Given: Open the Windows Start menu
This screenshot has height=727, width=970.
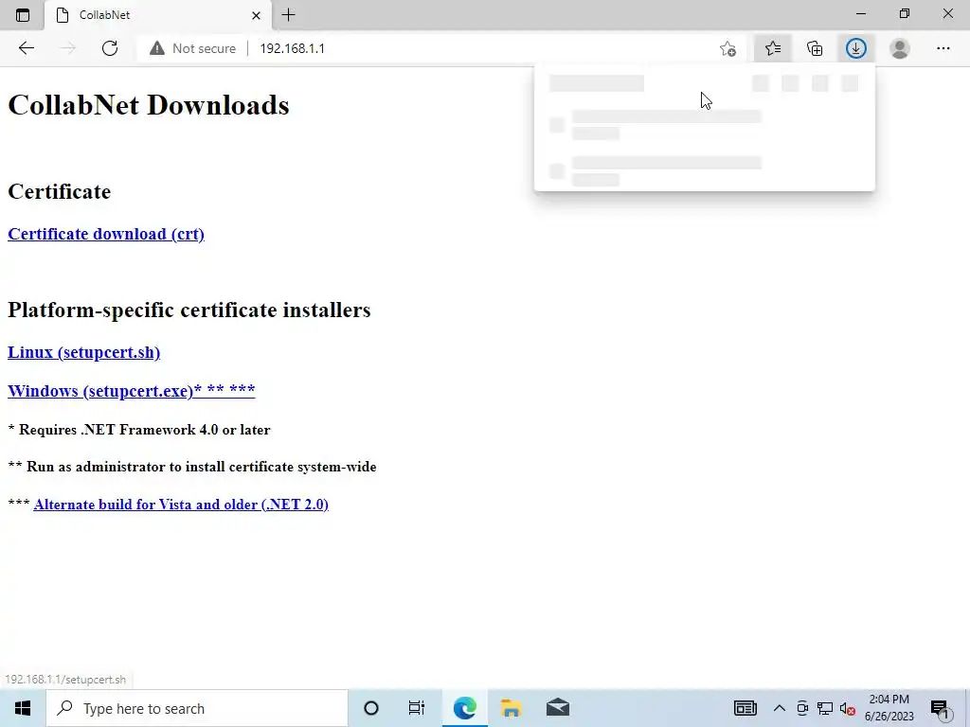Looking at the screenshot, I should (23, 708).
